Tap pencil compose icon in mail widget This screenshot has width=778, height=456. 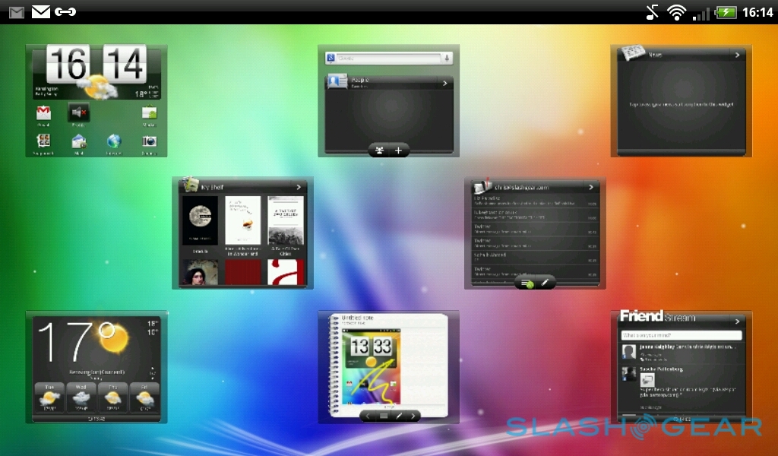545,283
